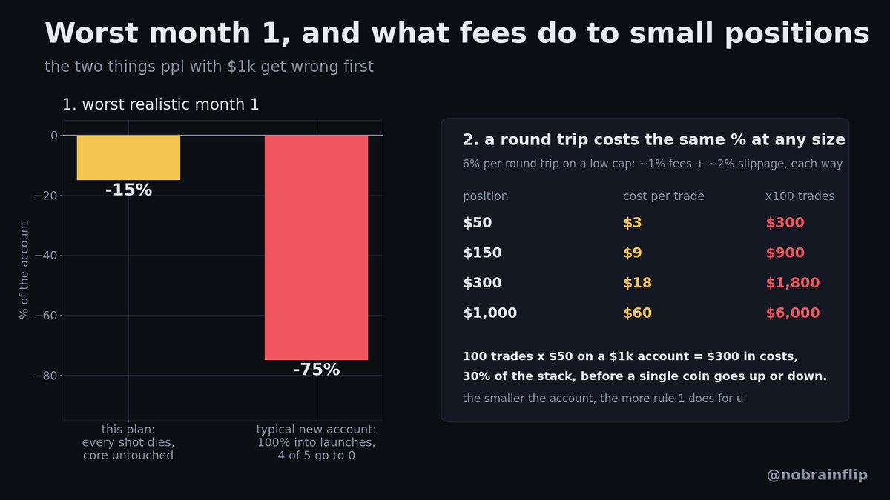
Task: Click the '-75%' bar value label
Action: (x=316, y=370)
